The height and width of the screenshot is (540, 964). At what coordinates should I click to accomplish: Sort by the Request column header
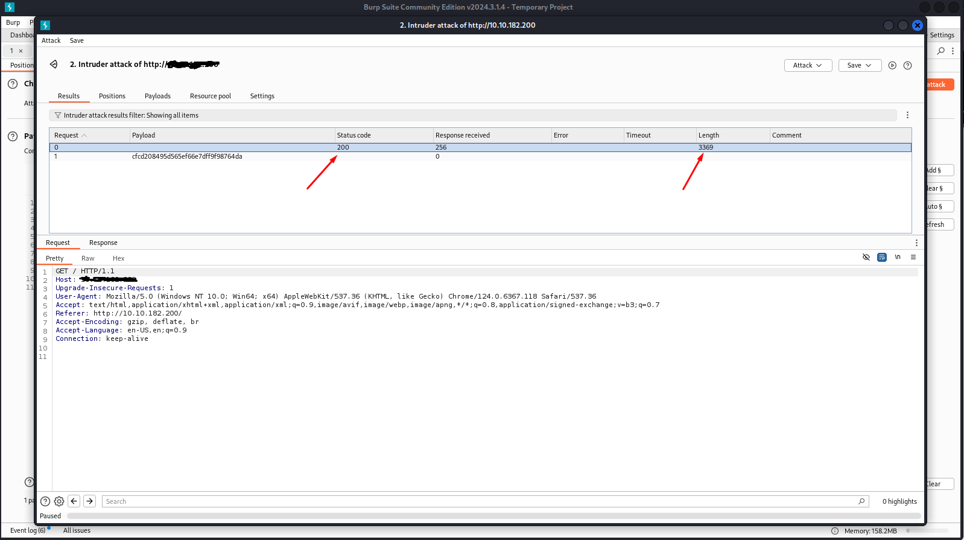pyautogui.click(x=89, y=135)
